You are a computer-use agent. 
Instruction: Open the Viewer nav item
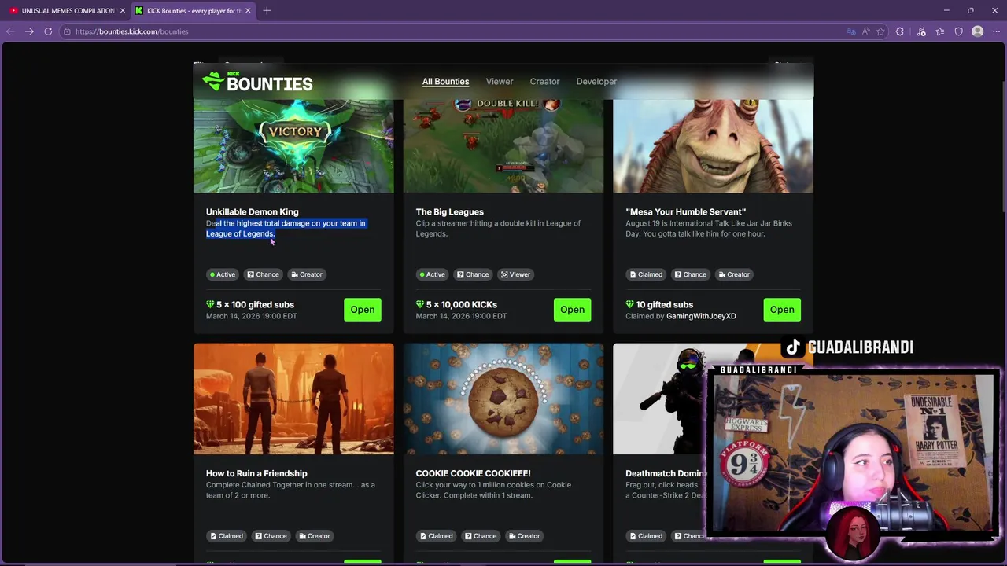pos(500,82)
